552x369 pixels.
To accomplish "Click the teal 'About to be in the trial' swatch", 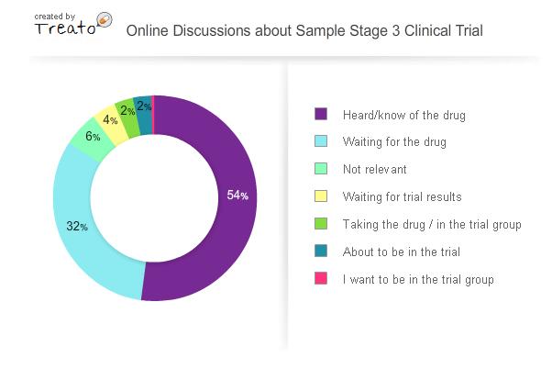I will tap(321, 252).
